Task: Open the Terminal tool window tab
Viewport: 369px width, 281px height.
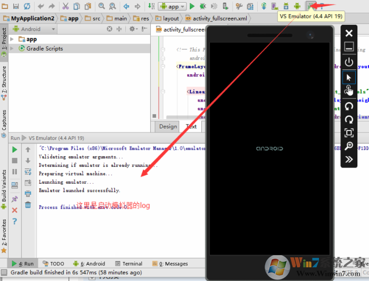Action: 129,264
